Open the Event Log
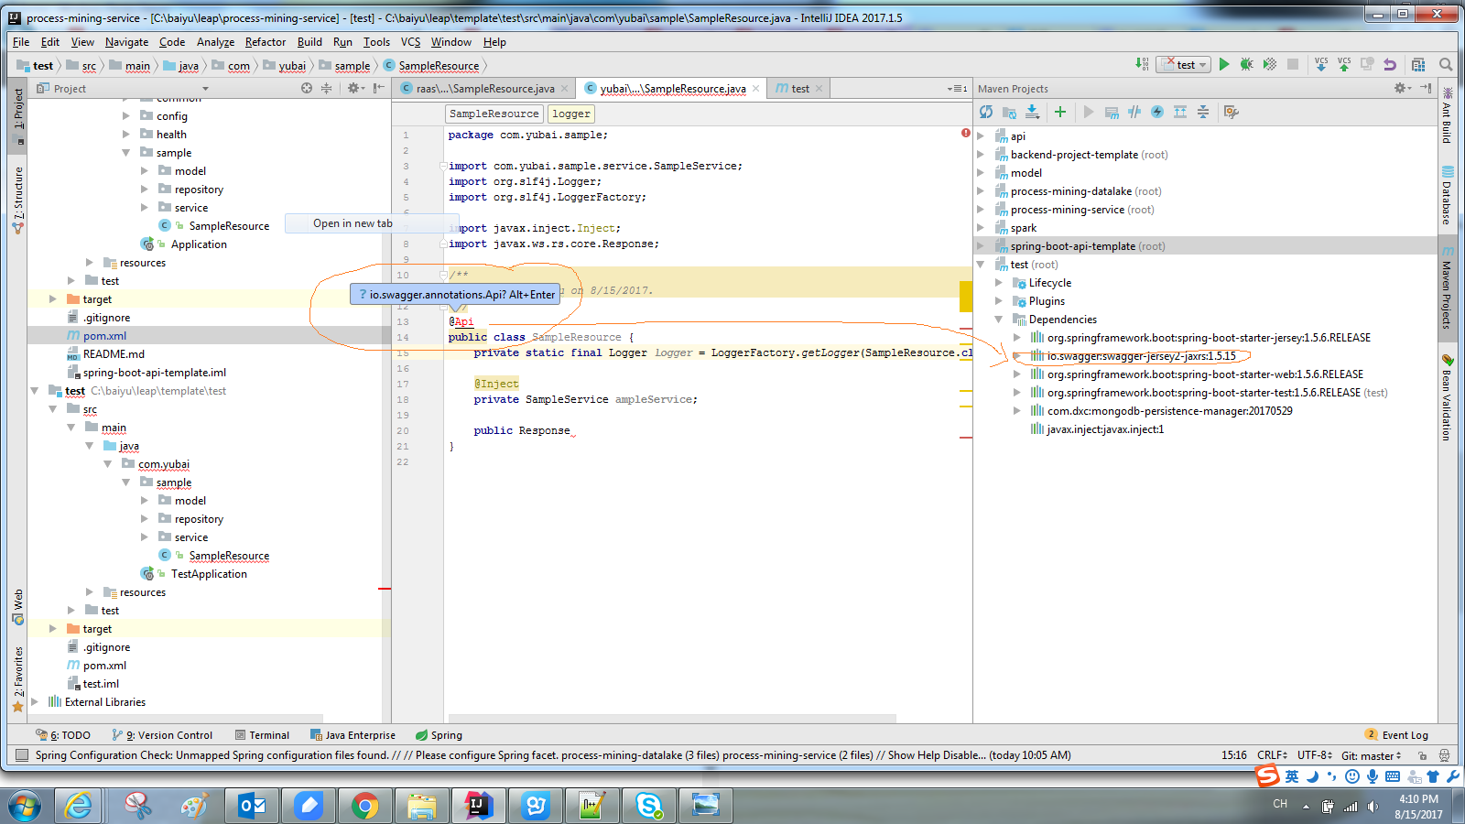This screenshot has width=1465, height=824. coord(1396,735)
